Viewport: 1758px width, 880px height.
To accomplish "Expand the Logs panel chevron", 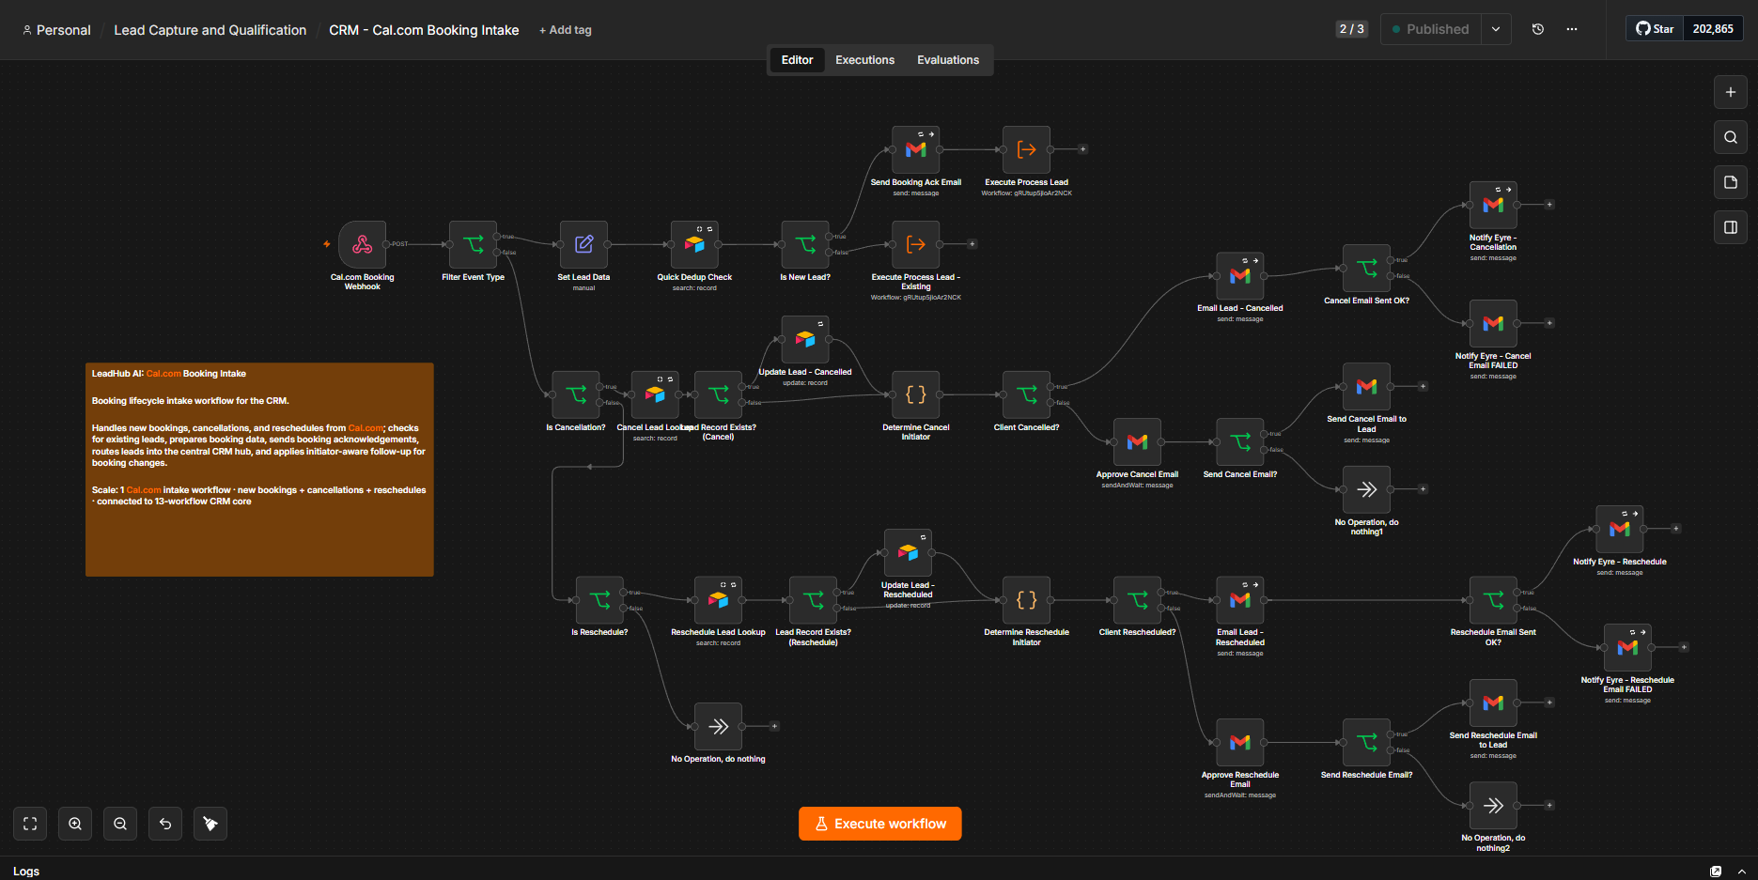I will click(x=1741, y=872).
